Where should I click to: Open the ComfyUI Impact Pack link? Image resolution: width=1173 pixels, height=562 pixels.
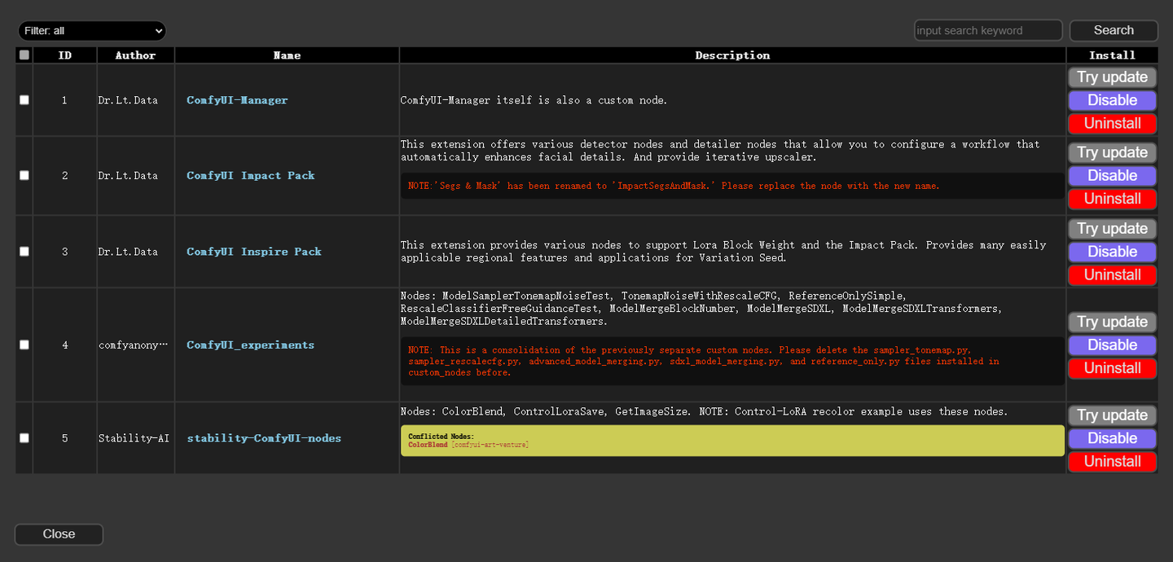(x=250, y=176)
